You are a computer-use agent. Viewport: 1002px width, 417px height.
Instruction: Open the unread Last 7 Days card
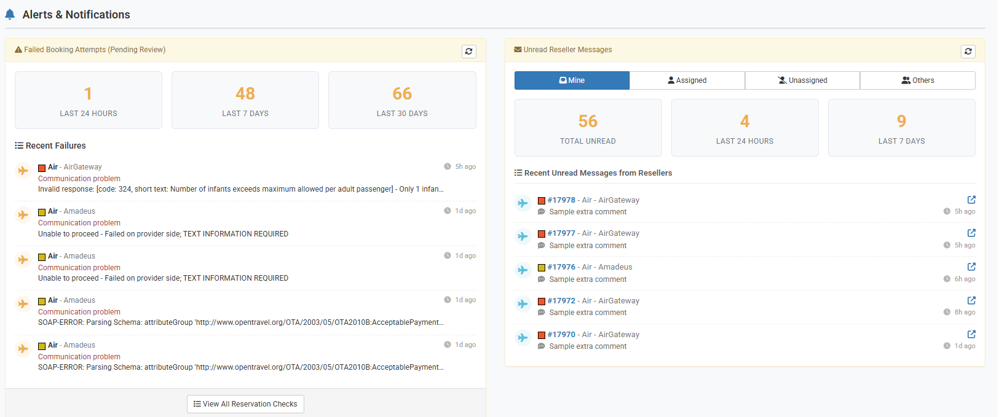(902, 128)
